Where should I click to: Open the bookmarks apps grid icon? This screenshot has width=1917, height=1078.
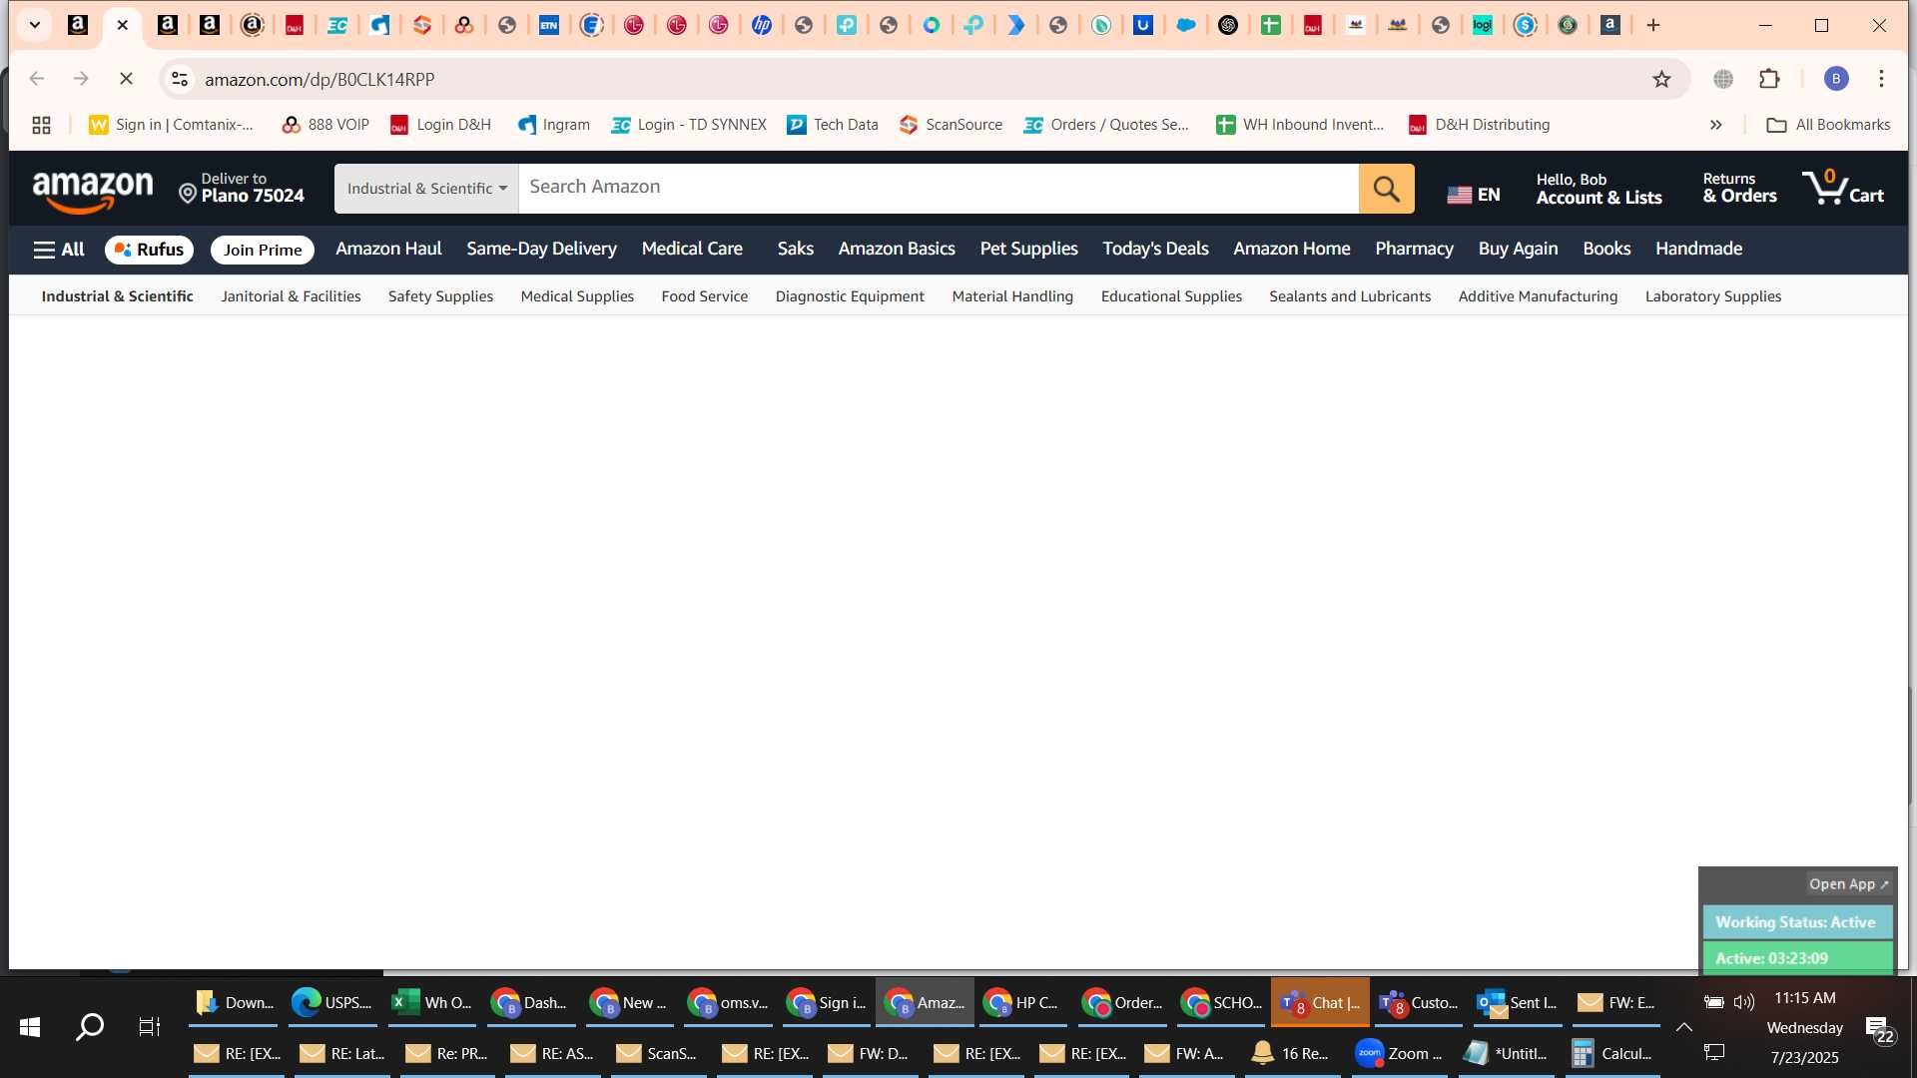click(x=41, y=125)
